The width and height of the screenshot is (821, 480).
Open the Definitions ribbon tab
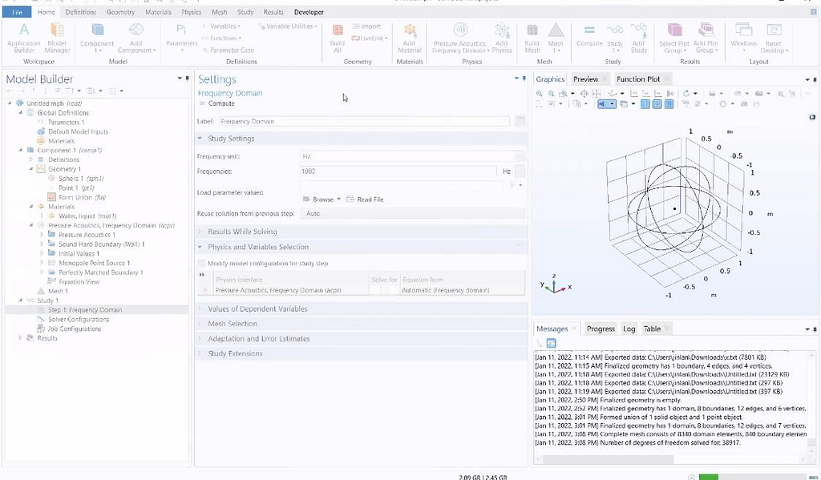click(x=81, y=11)
